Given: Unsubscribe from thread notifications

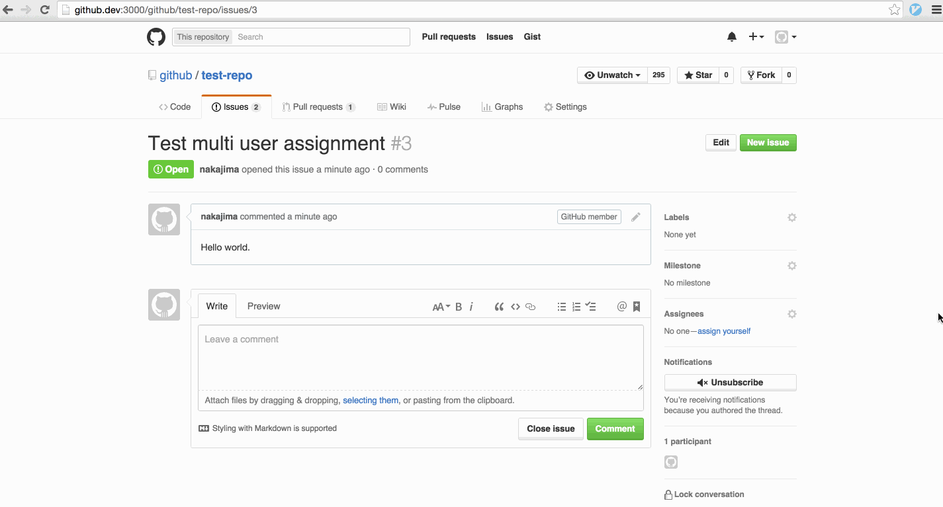Looking at the screenshot, I should coord(730,382).
